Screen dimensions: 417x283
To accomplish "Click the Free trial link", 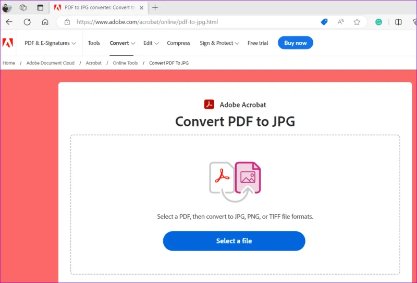I will point(257,43).
